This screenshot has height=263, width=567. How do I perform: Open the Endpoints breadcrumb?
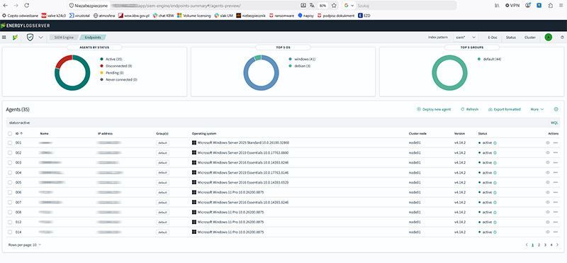tap(93, 38)
